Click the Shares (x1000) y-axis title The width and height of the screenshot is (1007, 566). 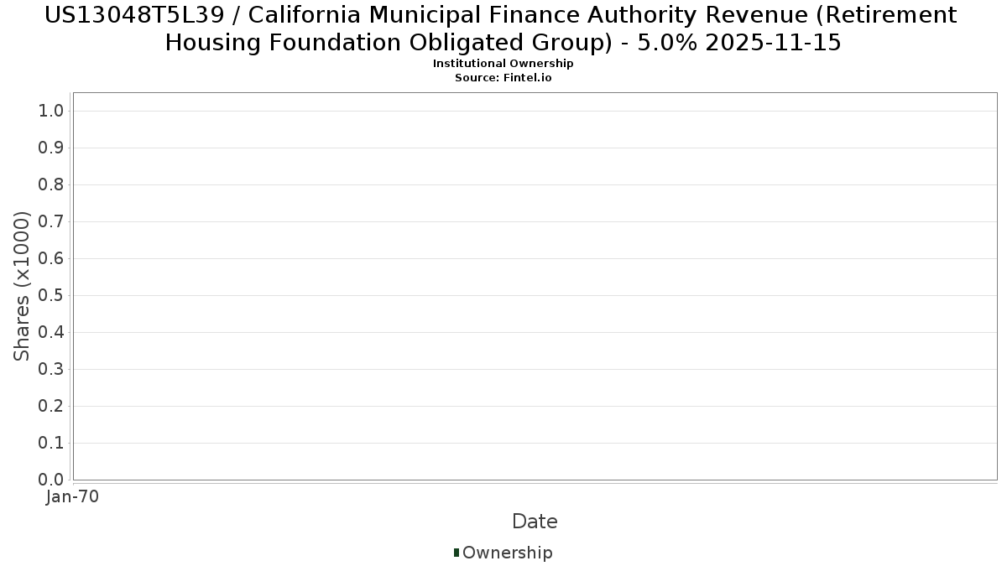(x=22, y=286)
